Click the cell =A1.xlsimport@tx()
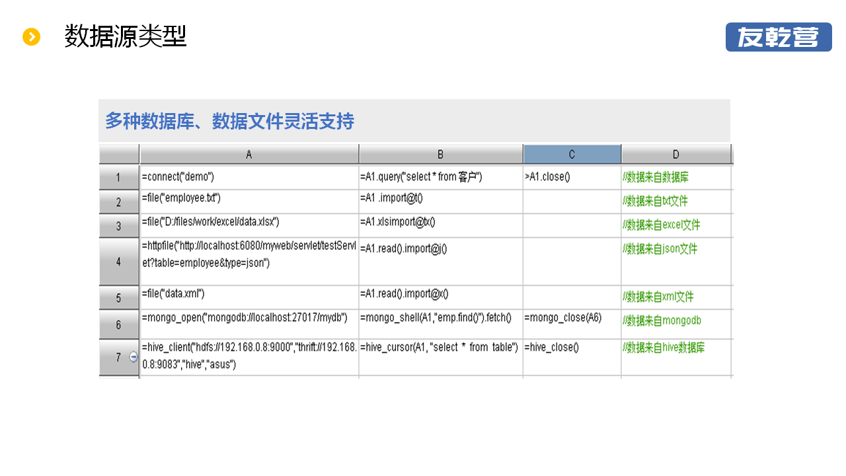 tap(441, 225)
